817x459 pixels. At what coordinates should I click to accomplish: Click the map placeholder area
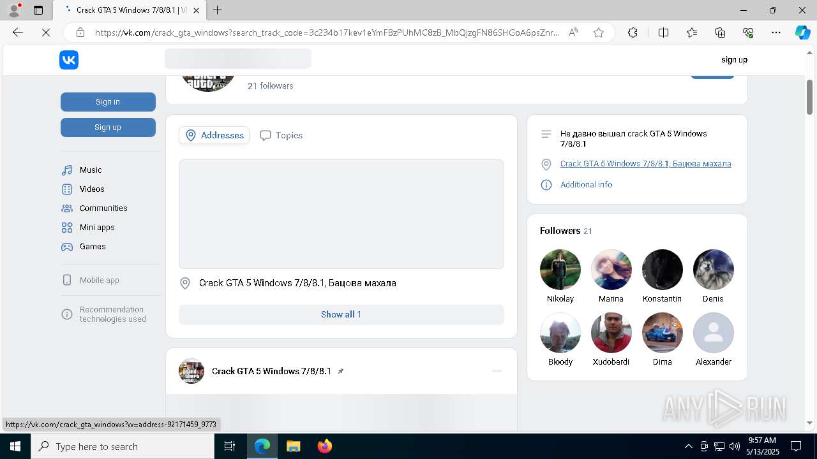click(341, 214)
